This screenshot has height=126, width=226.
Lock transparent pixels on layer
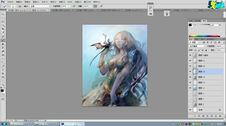196,50
